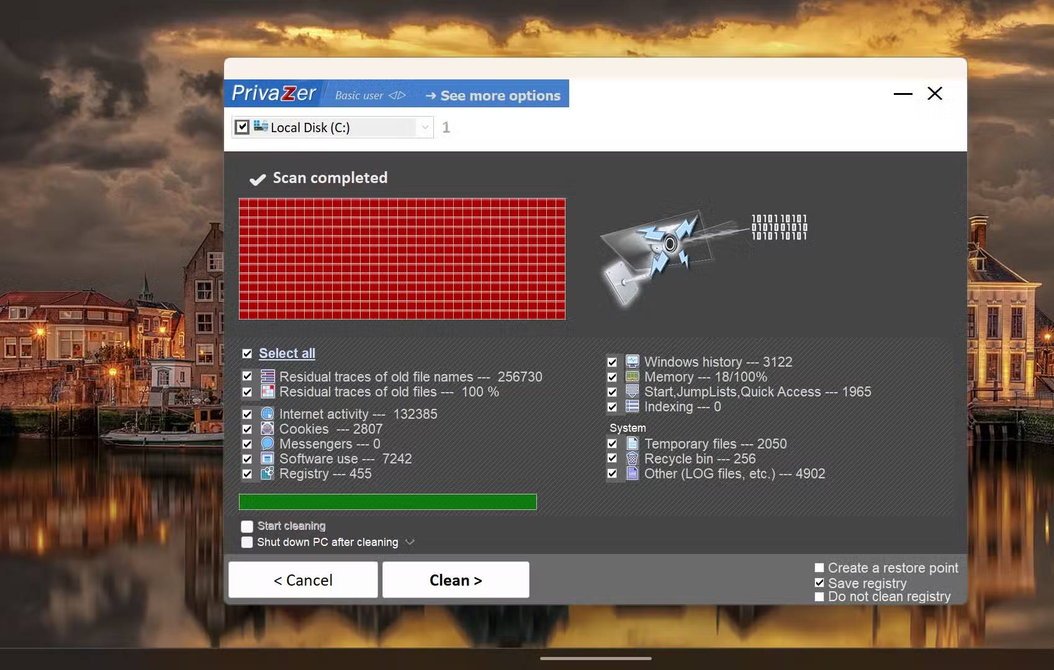
Task: Toggle the Select all checkbox
Action: 247,354
